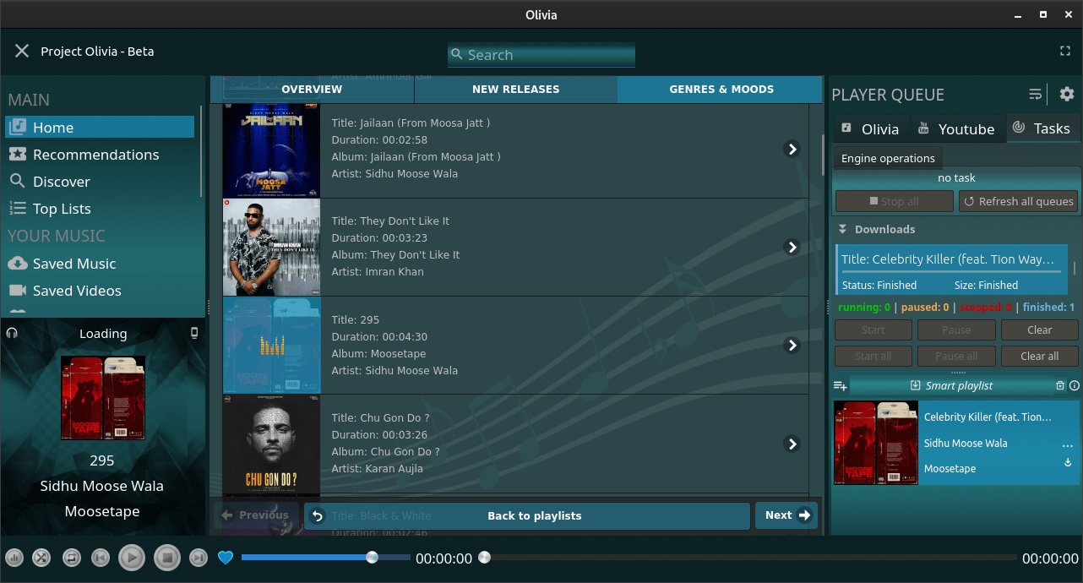Open the Player Queue settings gear

click(1067, 94)
